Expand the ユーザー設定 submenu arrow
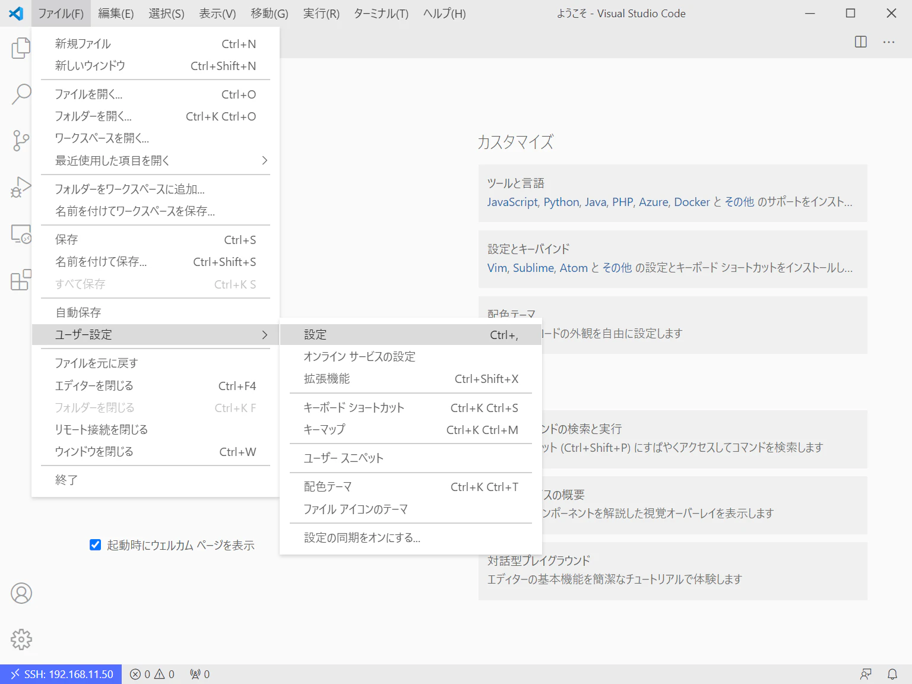This screenshot has width=912, height=684. [x=265, y=335]
